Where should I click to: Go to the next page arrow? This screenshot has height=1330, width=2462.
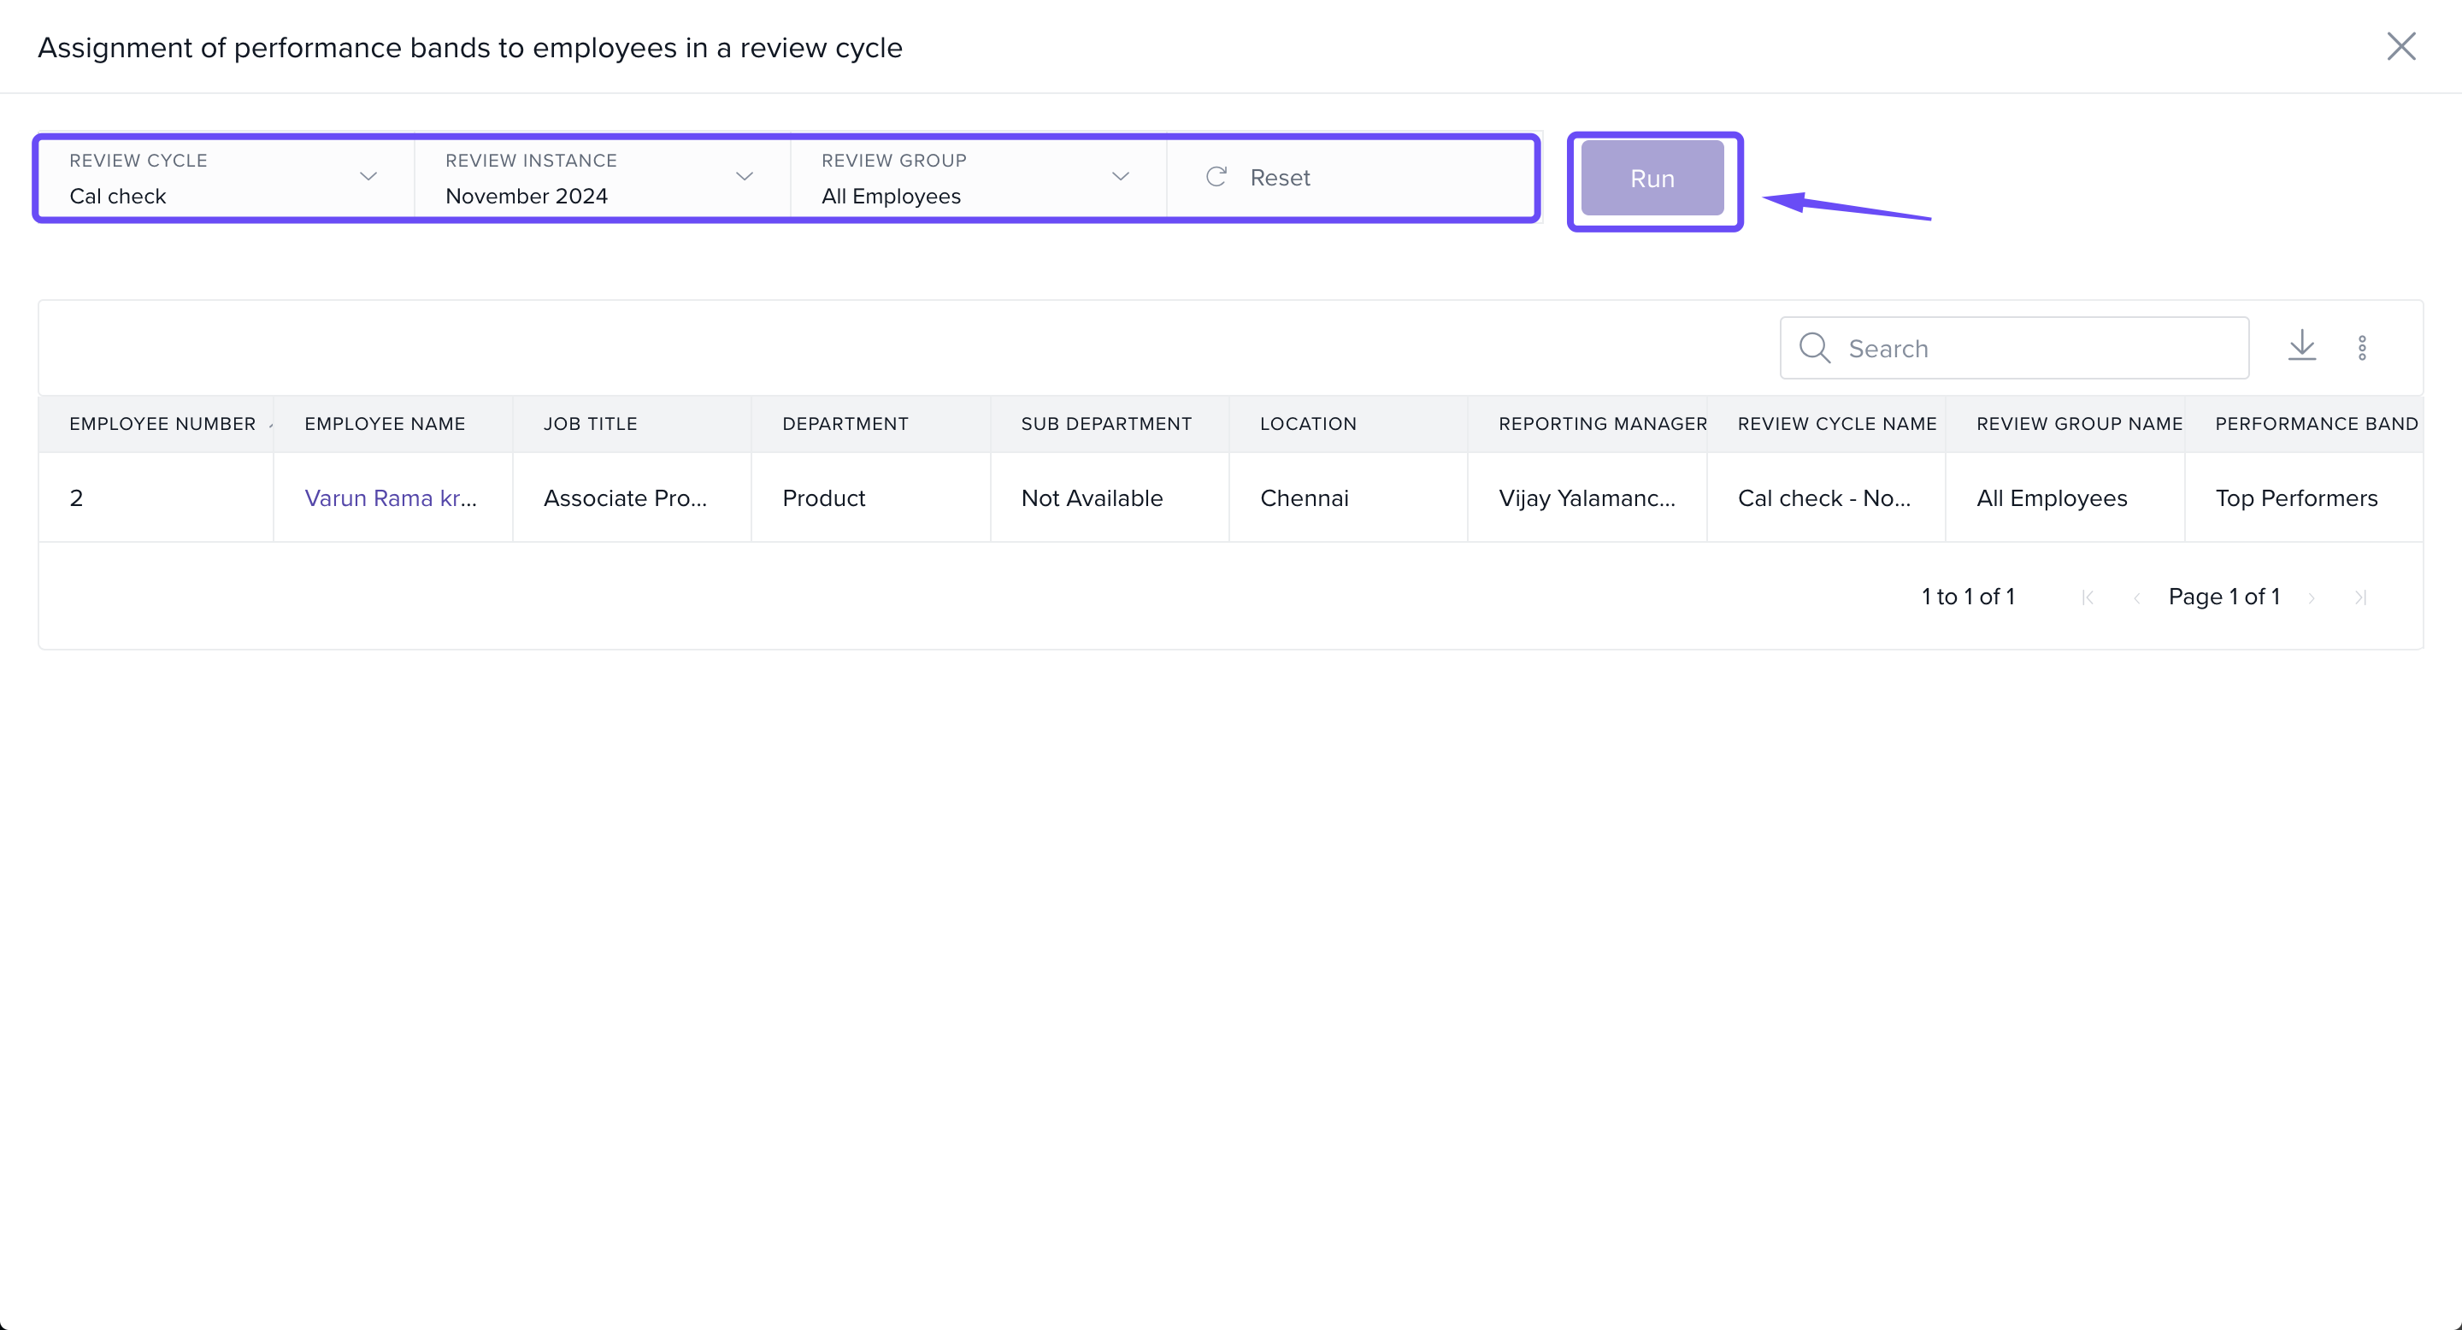(2311, 597)
